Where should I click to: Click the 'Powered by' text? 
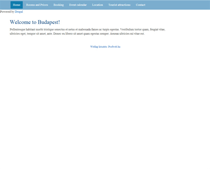(7, 12)
